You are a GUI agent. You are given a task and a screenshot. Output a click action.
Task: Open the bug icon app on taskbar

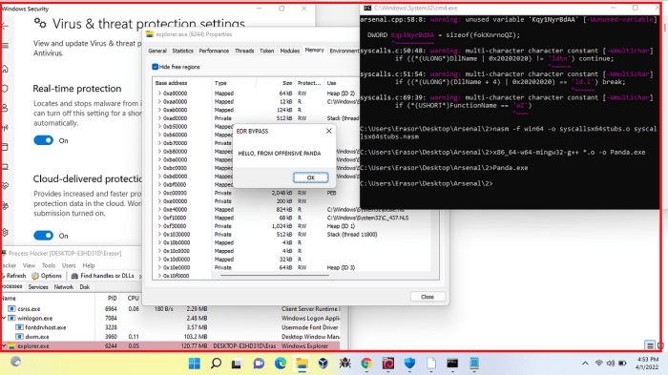click(x=345, y=363)
